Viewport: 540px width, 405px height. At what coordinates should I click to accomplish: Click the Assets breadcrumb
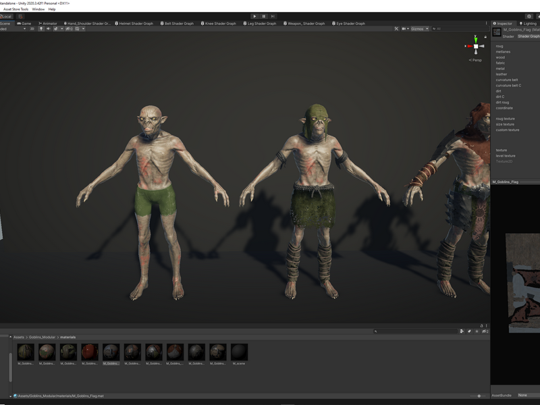19,337
